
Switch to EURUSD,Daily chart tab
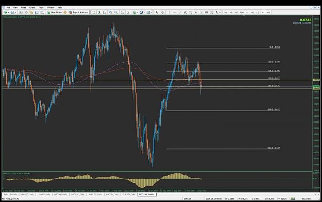point(10,194)
